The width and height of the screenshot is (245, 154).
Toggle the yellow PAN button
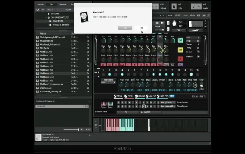[x=180, y=50]
